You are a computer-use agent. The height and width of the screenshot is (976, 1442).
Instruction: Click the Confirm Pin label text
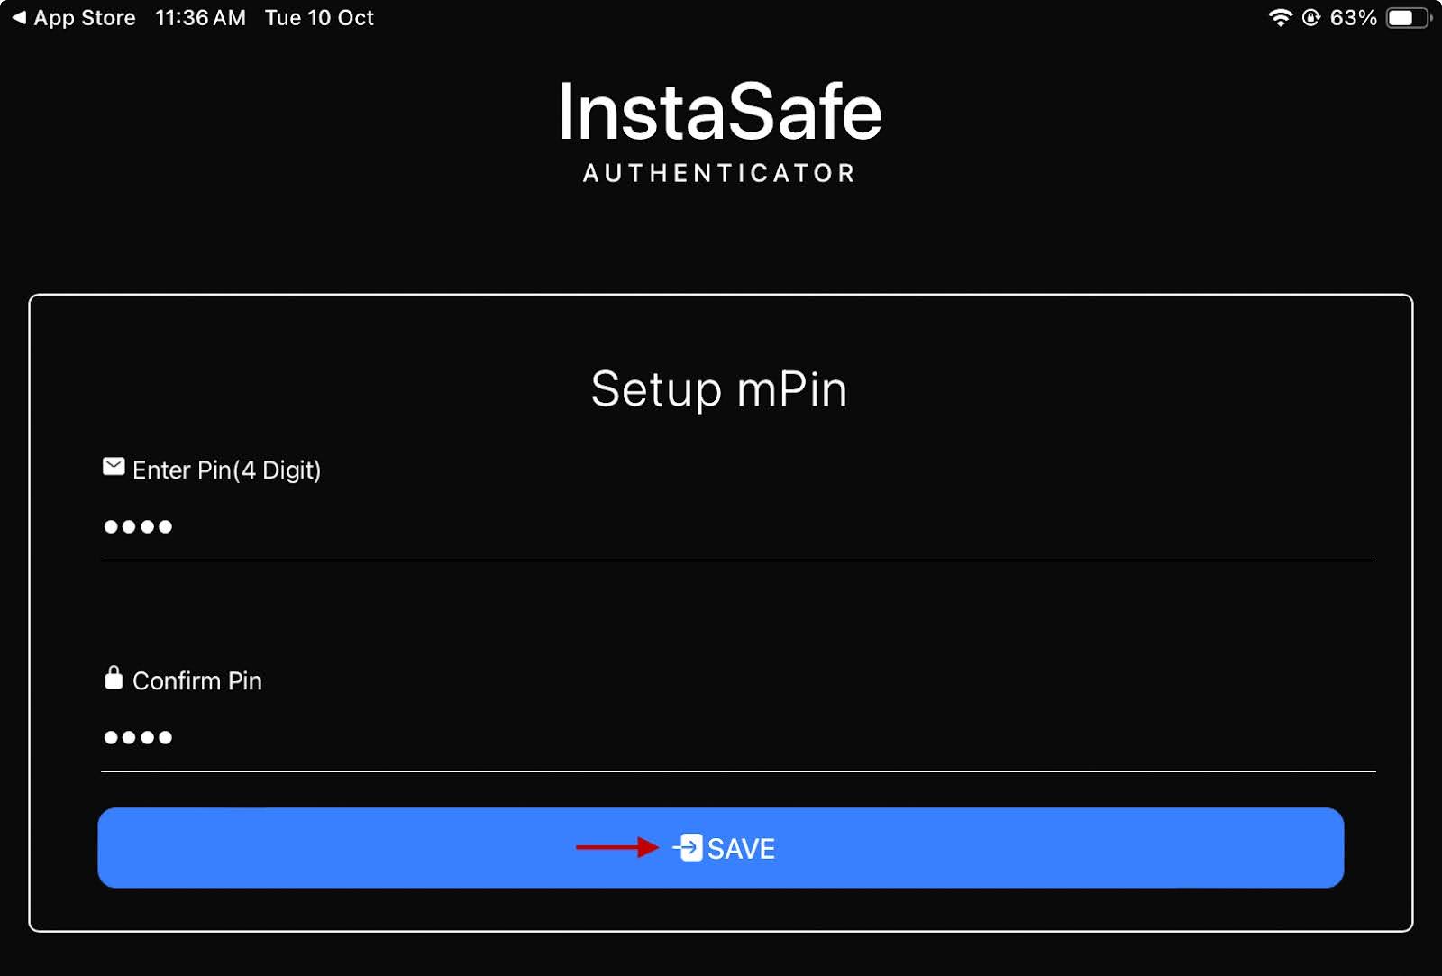[197, 681]
